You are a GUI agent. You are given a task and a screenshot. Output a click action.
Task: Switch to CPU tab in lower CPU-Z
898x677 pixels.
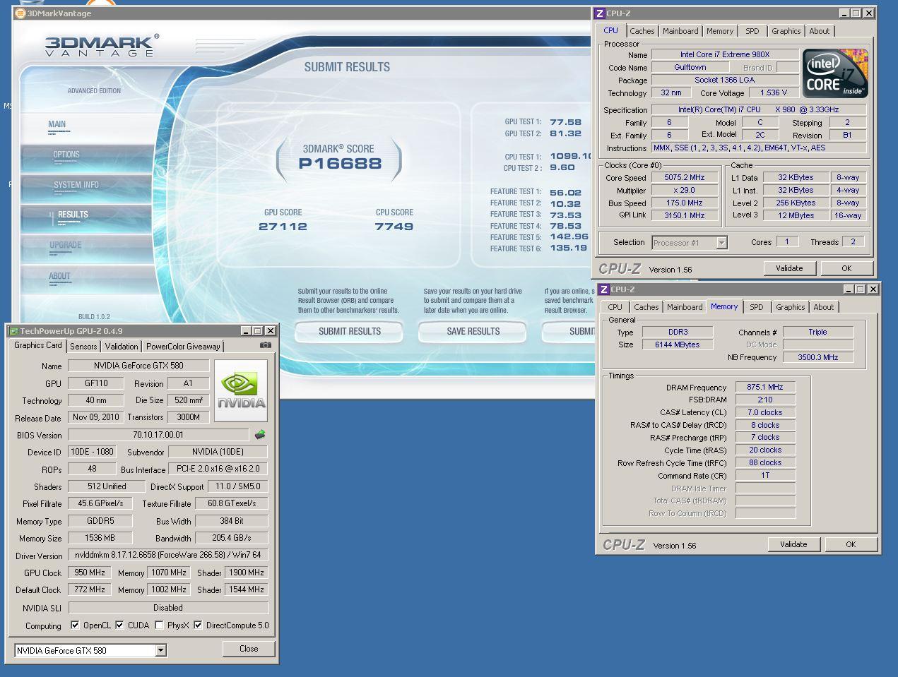click(x=615, y=307)
